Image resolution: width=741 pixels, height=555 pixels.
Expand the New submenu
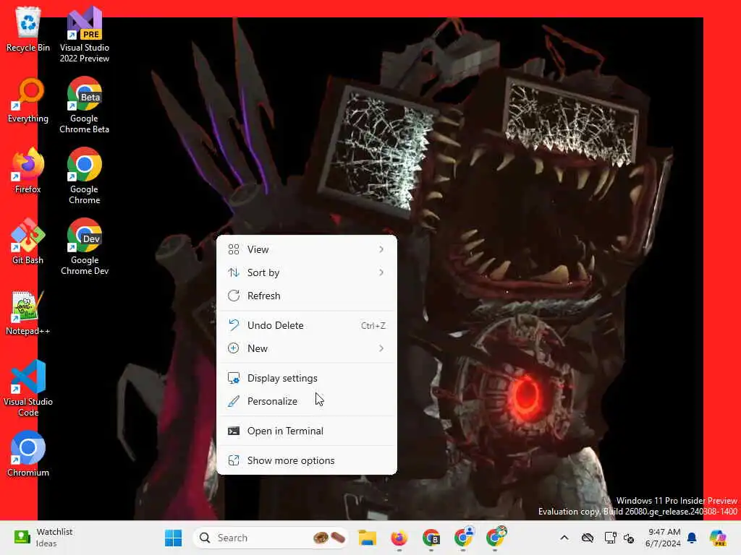pyautogui.click(x=306, y=348)
